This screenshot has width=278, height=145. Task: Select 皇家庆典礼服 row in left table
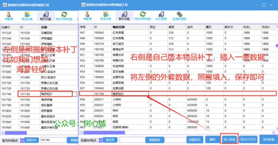click(39, 127)
